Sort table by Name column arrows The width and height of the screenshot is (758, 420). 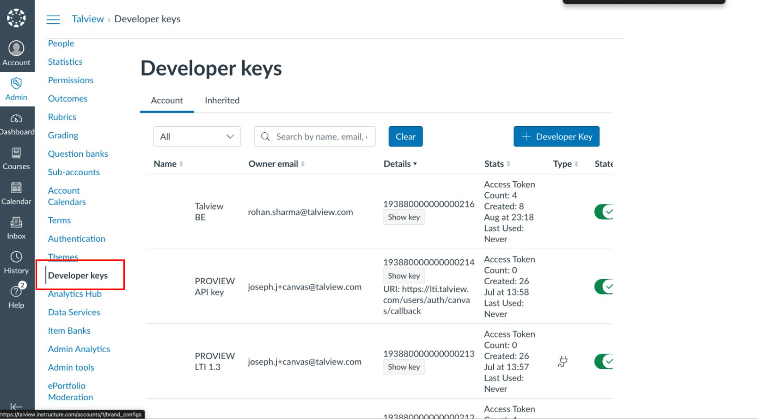[x=181, y=164]
